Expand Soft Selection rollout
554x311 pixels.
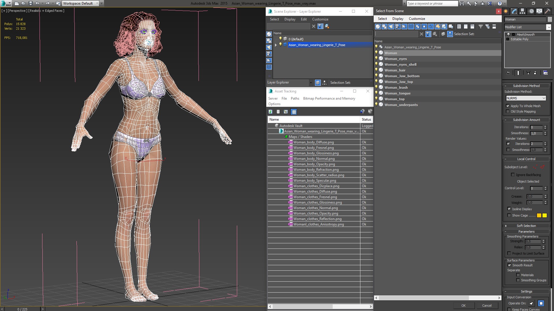pos(526,226)
